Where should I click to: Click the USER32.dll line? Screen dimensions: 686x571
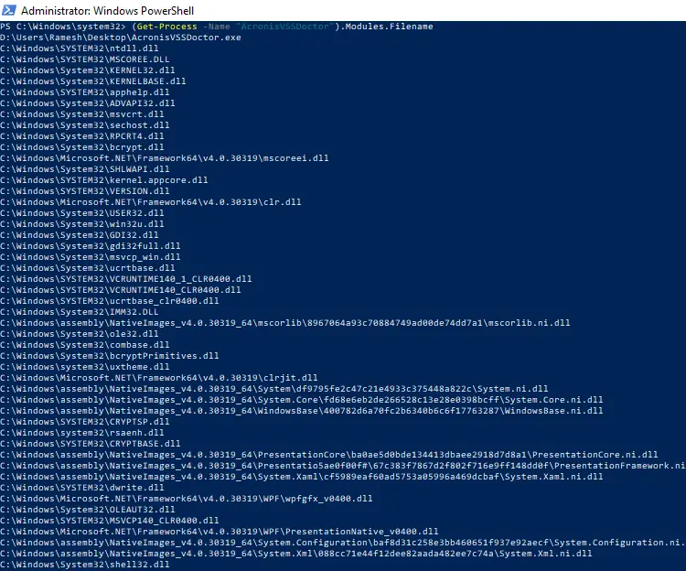pos(82,213)
